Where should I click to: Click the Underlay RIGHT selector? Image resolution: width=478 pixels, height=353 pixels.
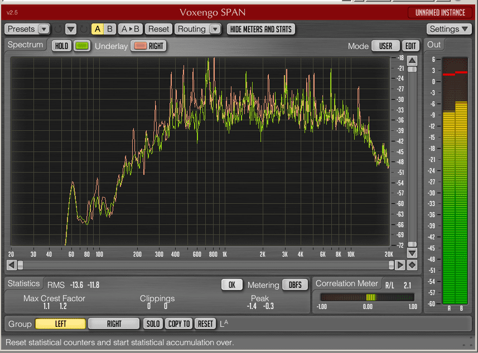(149, 46)
